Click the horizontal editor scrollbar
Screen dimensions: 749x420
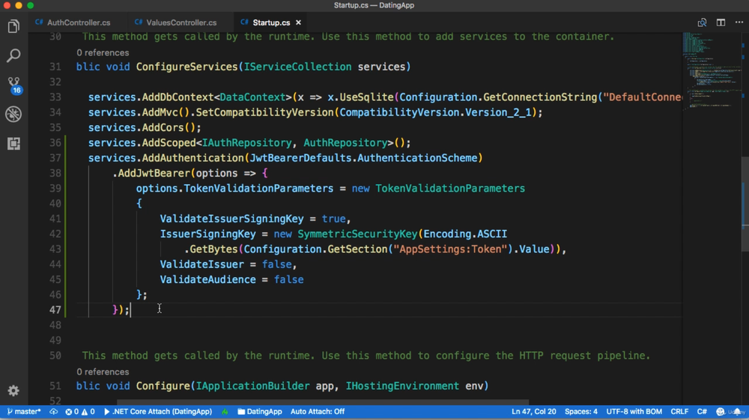[x=323, y=402]
